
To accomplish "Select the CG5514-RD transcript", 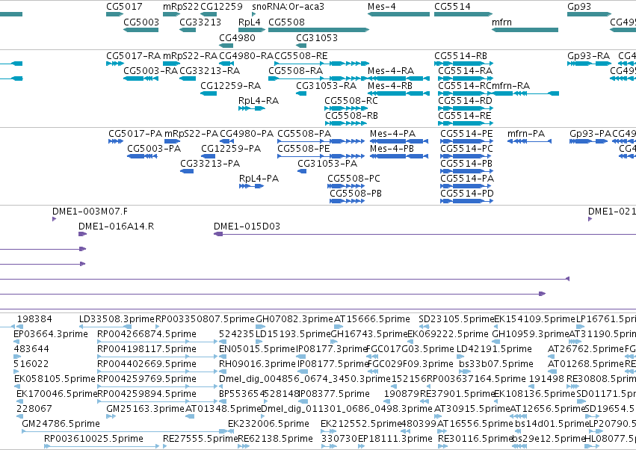I will pyautogui.click(x=466, y=108).
